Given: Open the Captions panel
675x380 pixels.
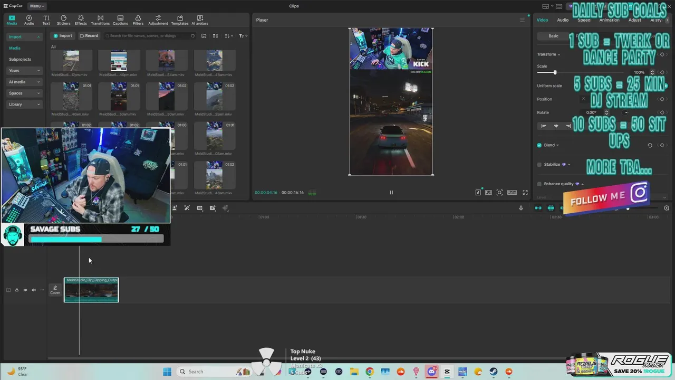Looking at the screenshot, I should (120, 20).
